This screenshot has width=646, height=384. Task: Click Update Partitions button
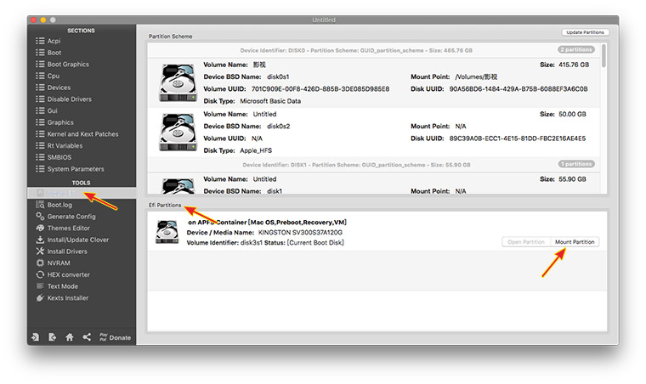[x=585, y=32]
